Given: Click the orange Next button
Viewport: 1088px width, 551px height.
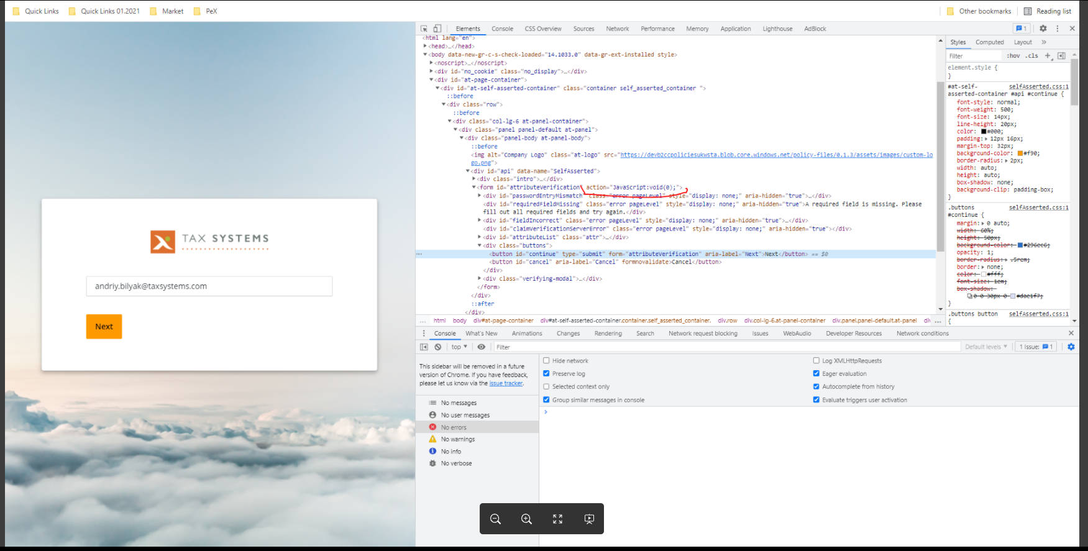Looking at the screenshot, I should coord(104,327).
